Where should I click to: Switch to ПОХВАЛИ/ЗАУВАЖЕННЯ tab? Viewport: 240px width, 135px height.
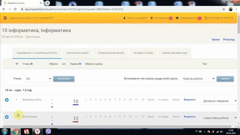pos(111,53)
